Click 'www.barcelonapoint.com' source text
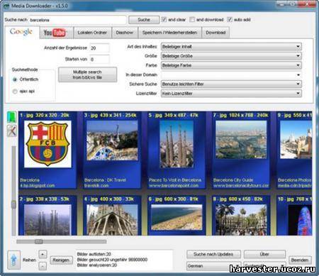The image size is (319, 276). click(x=174, y=186)
